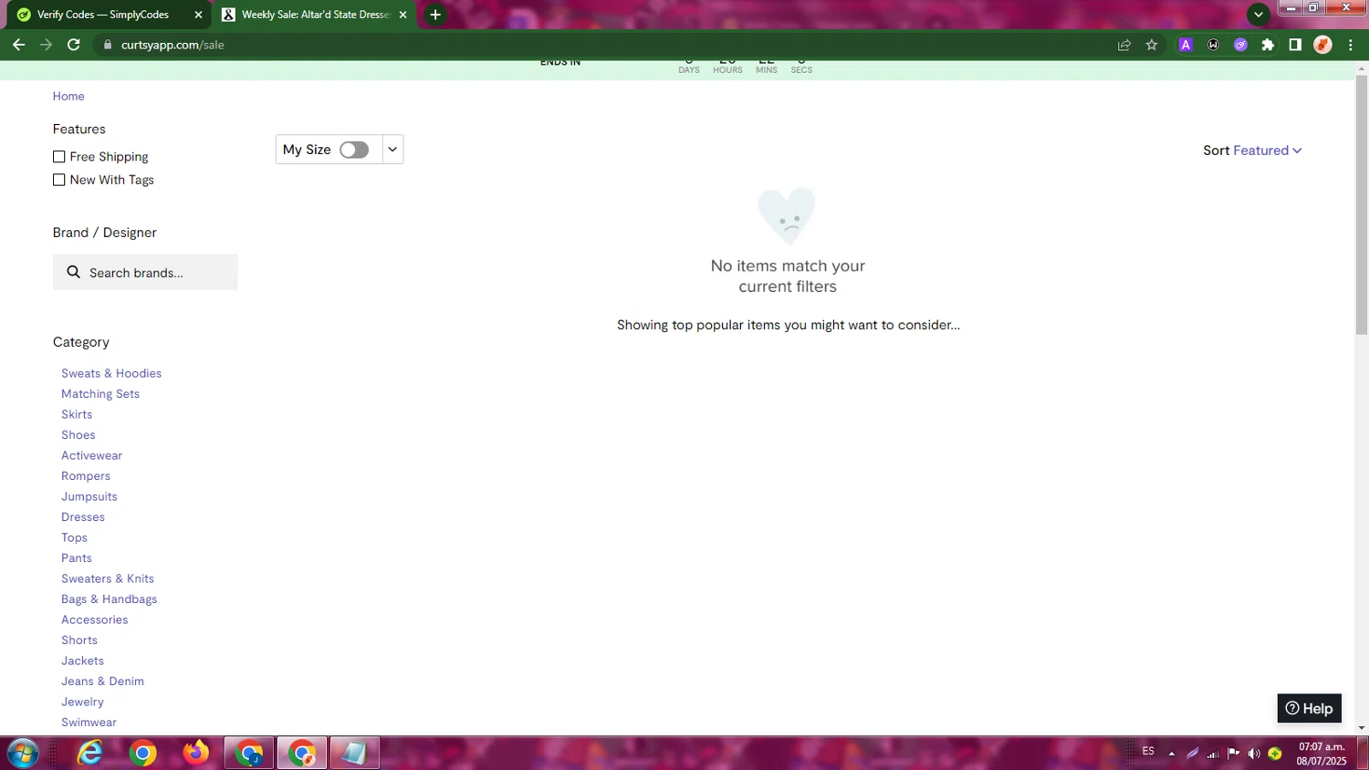Go back with the browser back arrow

click(x=18, y=45)
